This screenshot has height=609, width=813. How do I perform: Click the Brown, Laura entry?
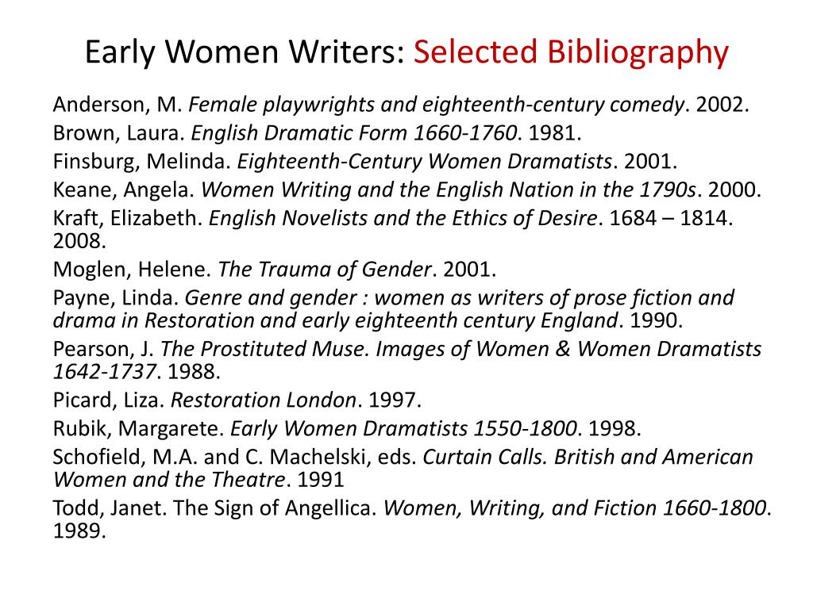pos(318,133)
